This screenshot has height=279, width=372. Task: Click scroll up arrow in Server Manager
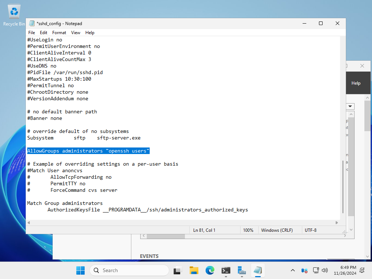(367, 98)
